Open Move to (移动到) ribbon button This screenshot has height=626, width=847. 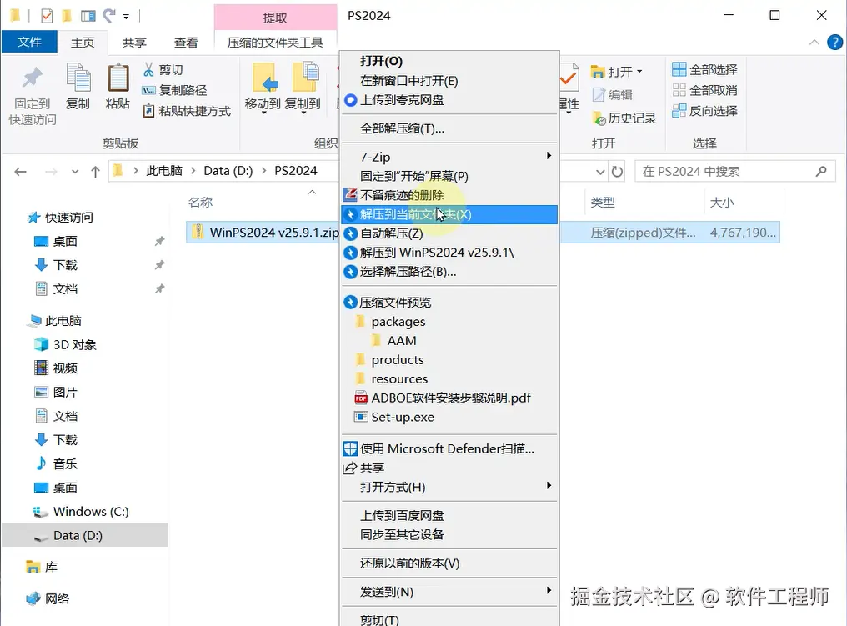click(x=263, y=88)
